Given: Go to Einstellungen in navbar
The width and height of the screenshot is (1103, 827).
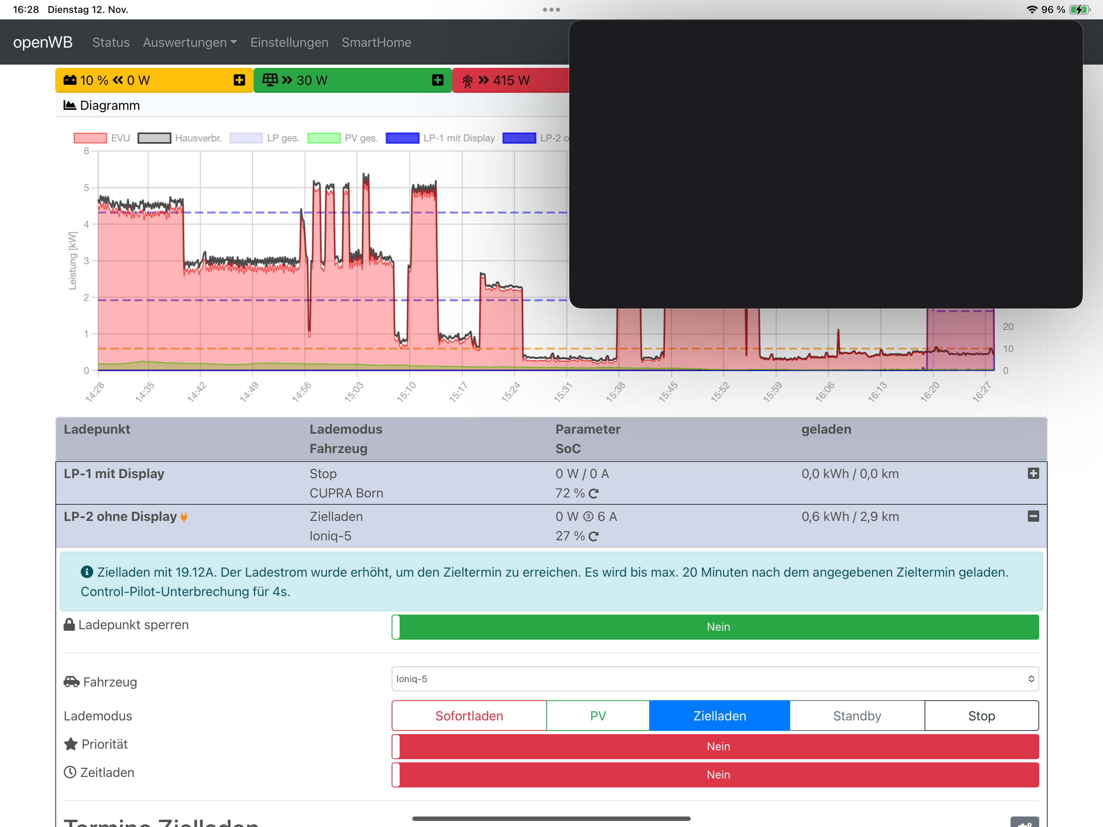Looking at the screenshot, I should [289, 42].
